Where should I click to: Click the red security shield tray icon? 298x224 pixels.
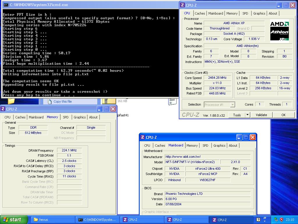pyautogui.click(x=281, y=220)
